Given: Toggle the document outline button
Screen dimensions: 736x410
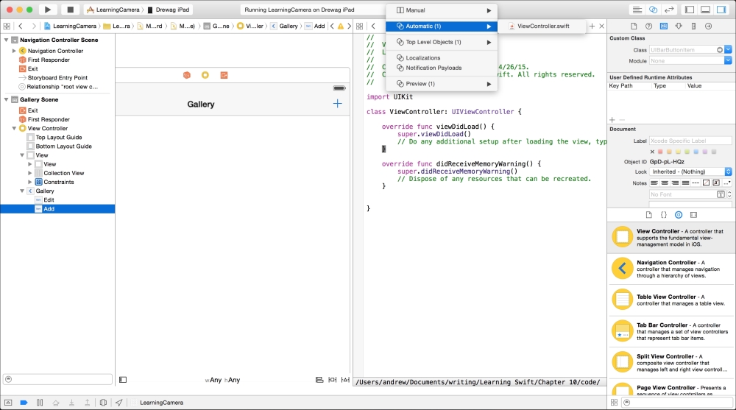Looking at the screenshot, I should pyautogui.click(x=123, y=380).
